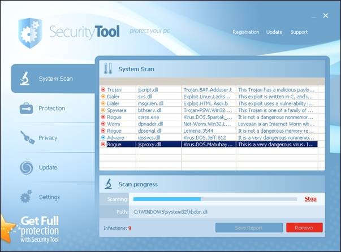Click the Protection briefcase icon
Screen dimensions: 341x252
pos(26,108)
